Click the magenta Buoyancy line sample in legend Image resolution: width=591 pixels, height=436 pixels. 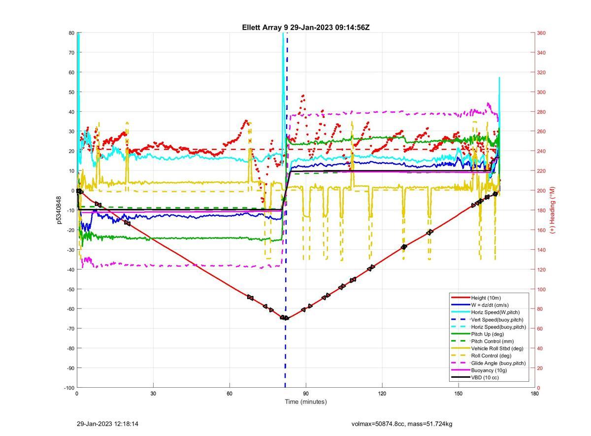pyautogui.click(x=460, y=370)
